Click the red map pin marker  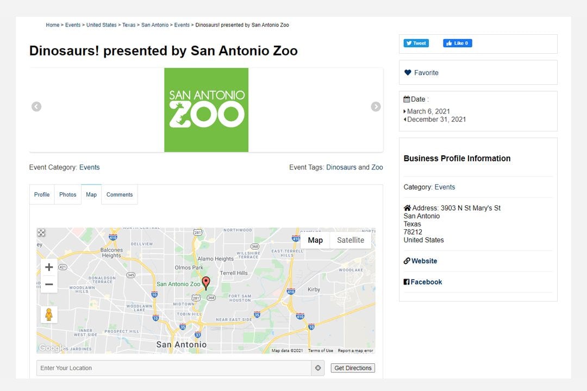coord(206,283)
